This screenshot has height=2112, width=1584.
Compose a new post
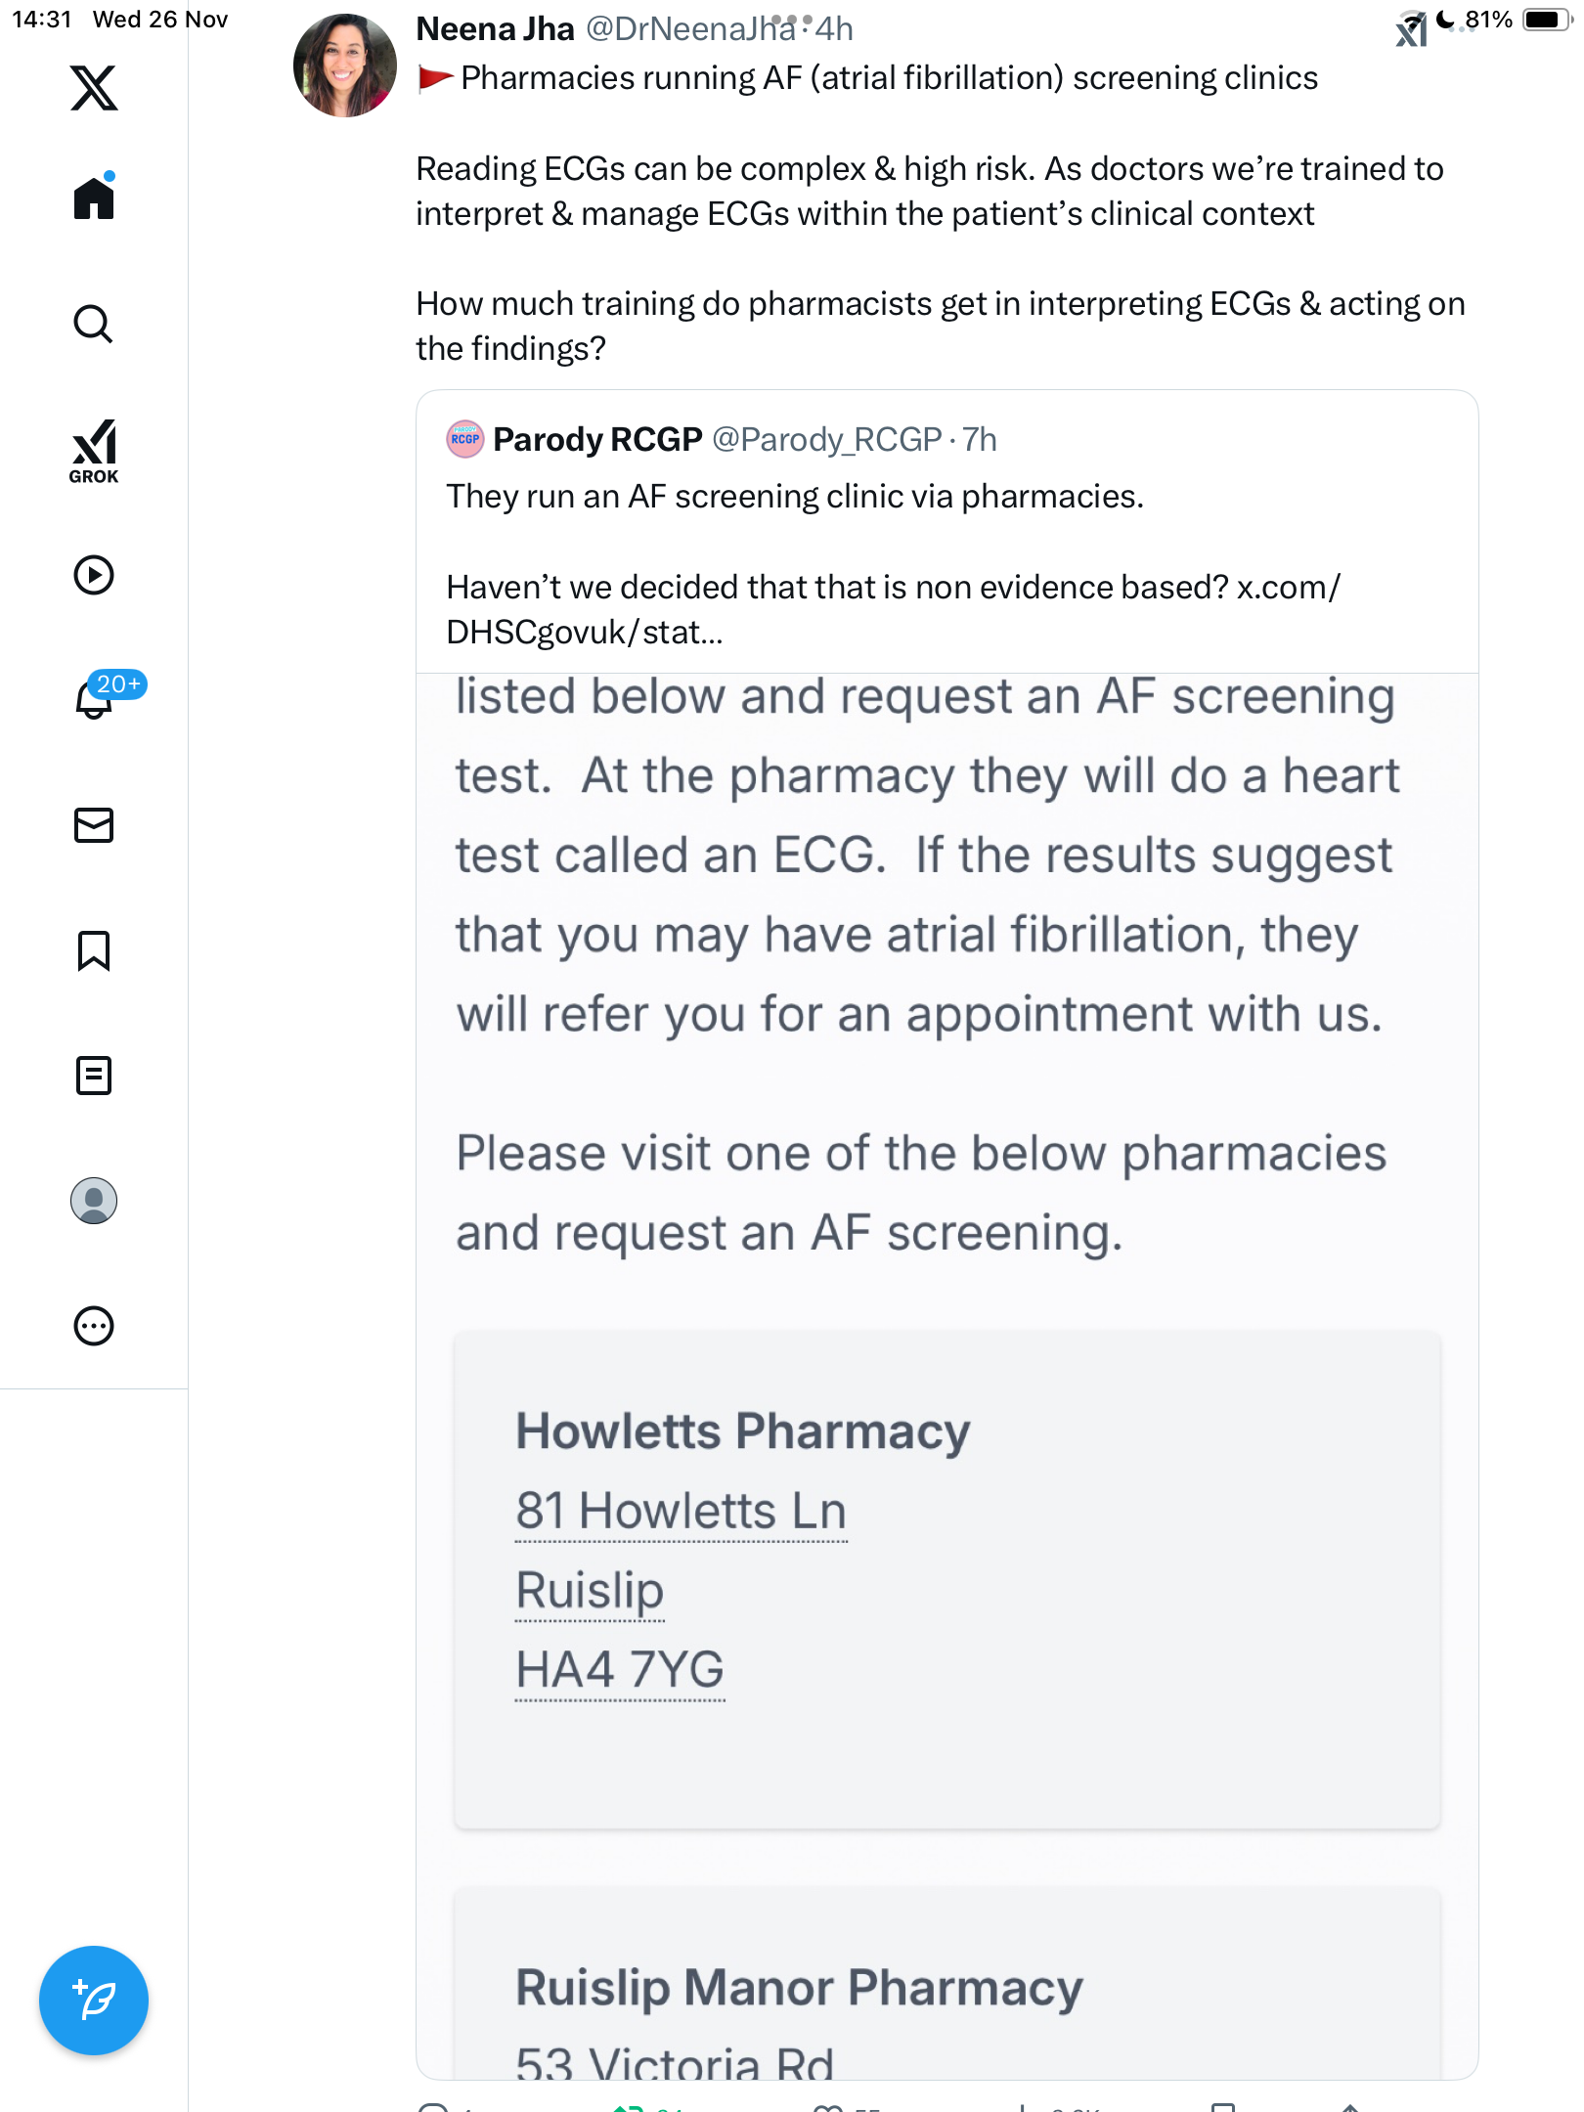coord(94,2001)
